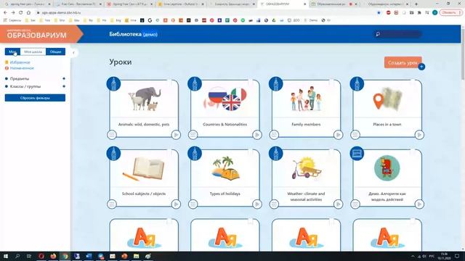Bookmark the School subjects / objects card

pos(170,152)
